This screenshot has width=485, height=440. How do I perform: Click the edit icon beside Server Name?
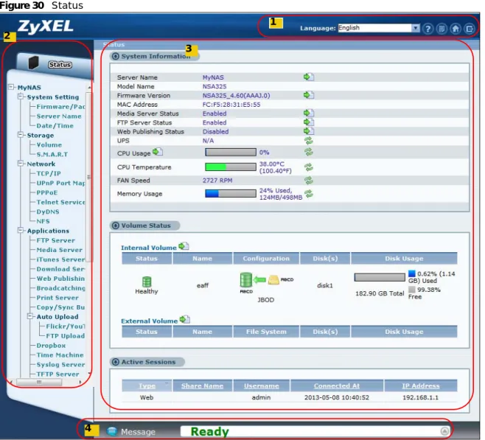click(309, 77)
